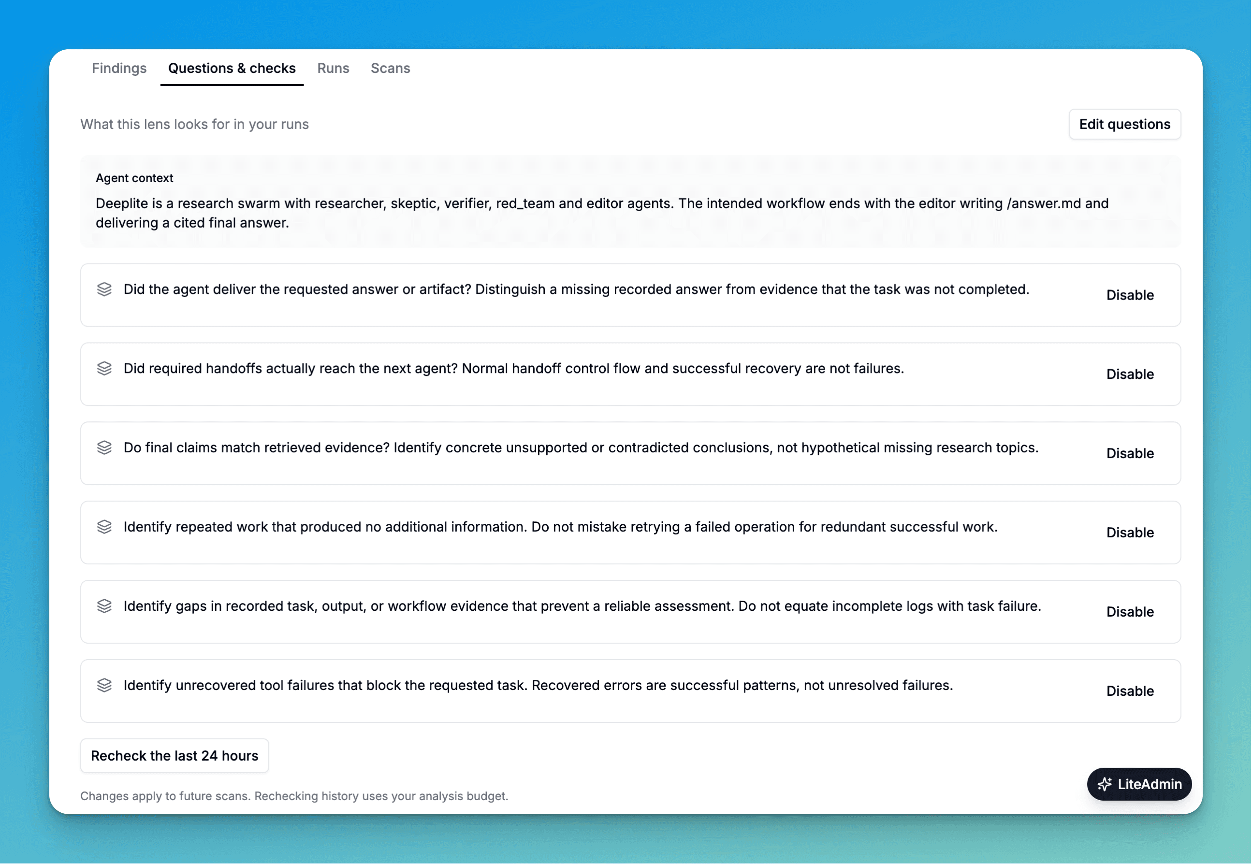The height and width of the screenshot is (864, 1252).
Task: Open the LiteAdmin assistant button
Action: coord(1139,784)
